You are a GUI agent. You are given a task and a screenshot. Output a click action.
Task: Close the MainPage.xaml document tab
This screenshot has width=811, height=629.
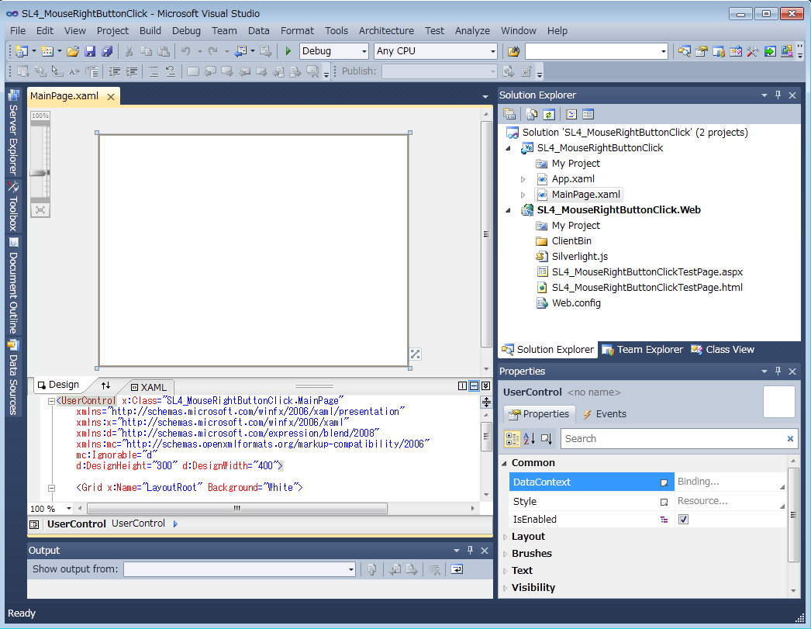pyautogui.click(x=111, y=97)
